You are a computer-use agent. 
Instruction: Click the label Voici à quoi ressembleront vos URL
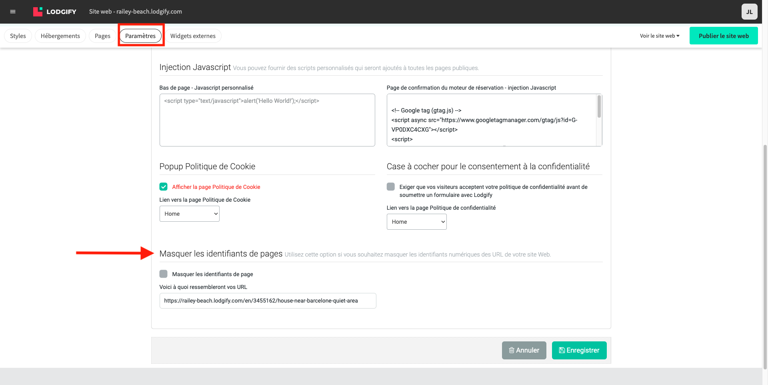(203, 287)
